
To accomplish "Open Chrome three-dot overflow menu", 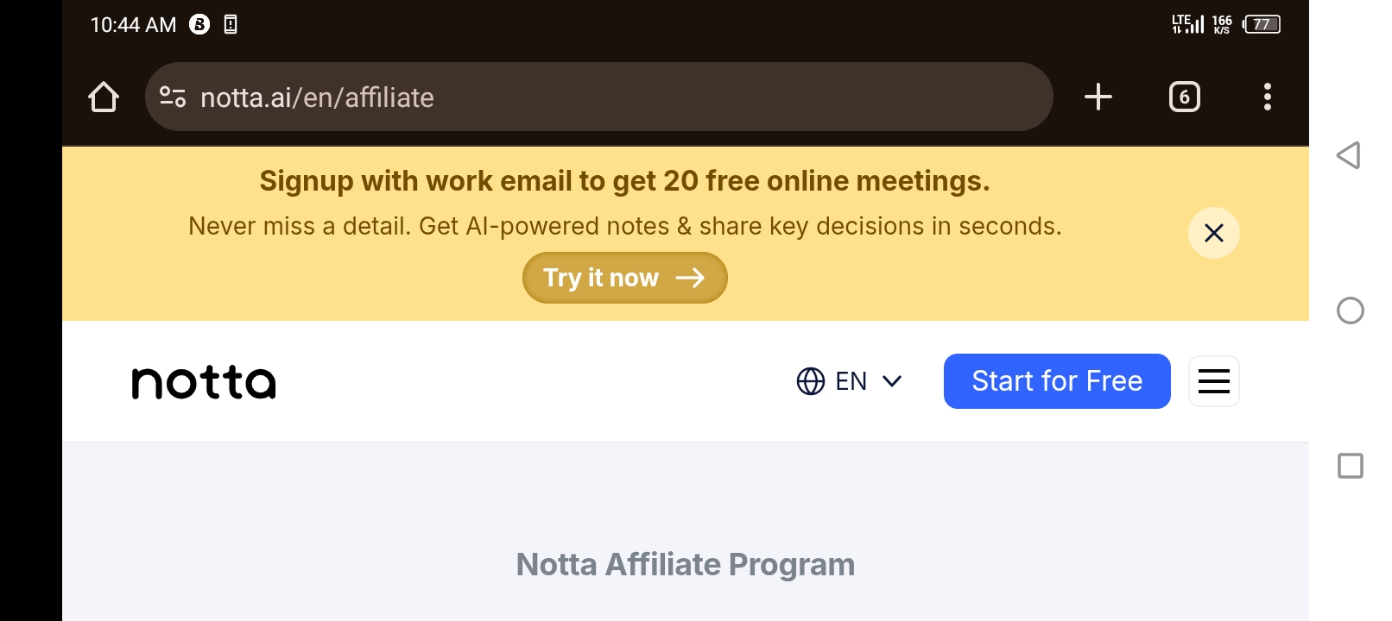I will tap(1267, 97).
